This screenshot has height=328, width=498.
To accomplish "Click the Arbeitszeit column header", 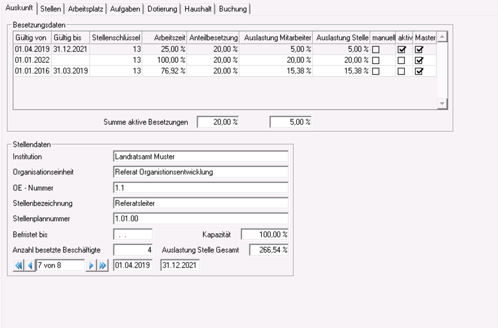I will coord(165,38).
